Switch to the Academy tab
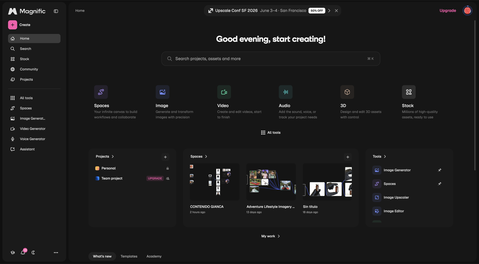This screenshot has width=479, height=264. [154, 257]
